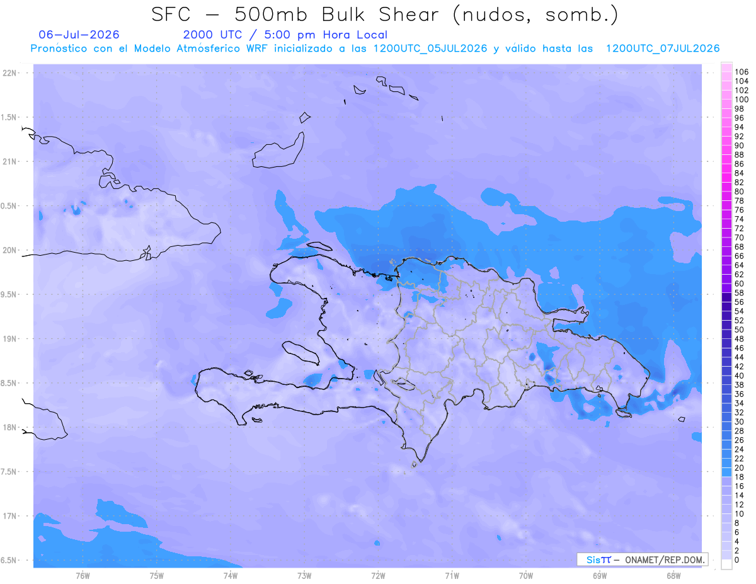Click the longitude label '74W'

[x=231, y=576]
